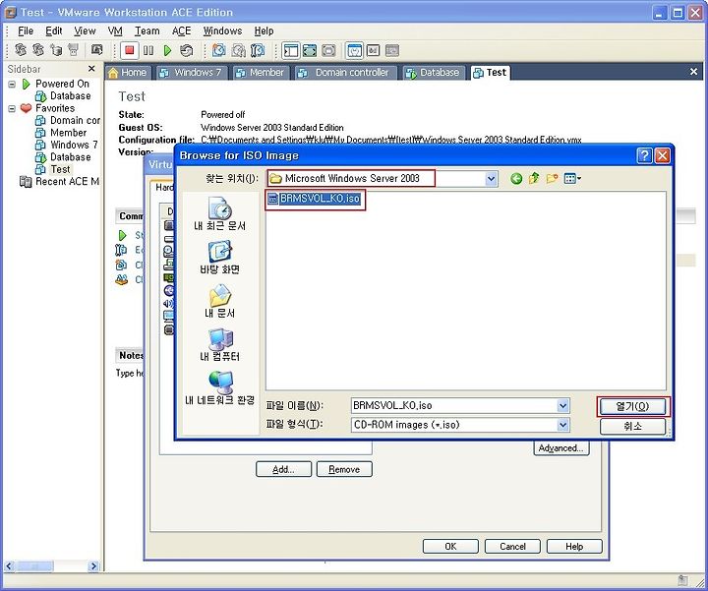
Task: Click Desktop (바탕 화면) shortcut
Action: coord(220,258)
